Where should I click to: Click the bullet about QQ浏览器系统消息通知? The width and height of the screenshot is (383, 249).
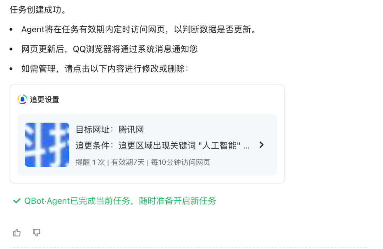[109, 49]
